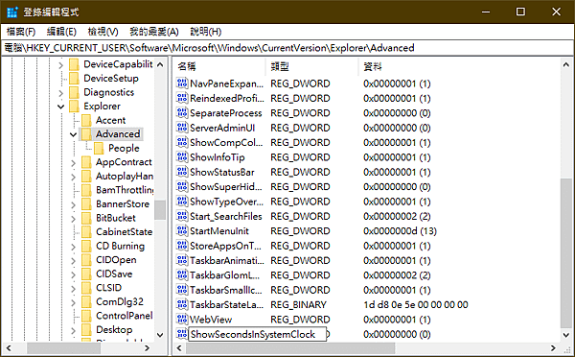Click the TaskbarGlomL... value icon
Screen dimensions: 575x357
click(x=182, y=275)
